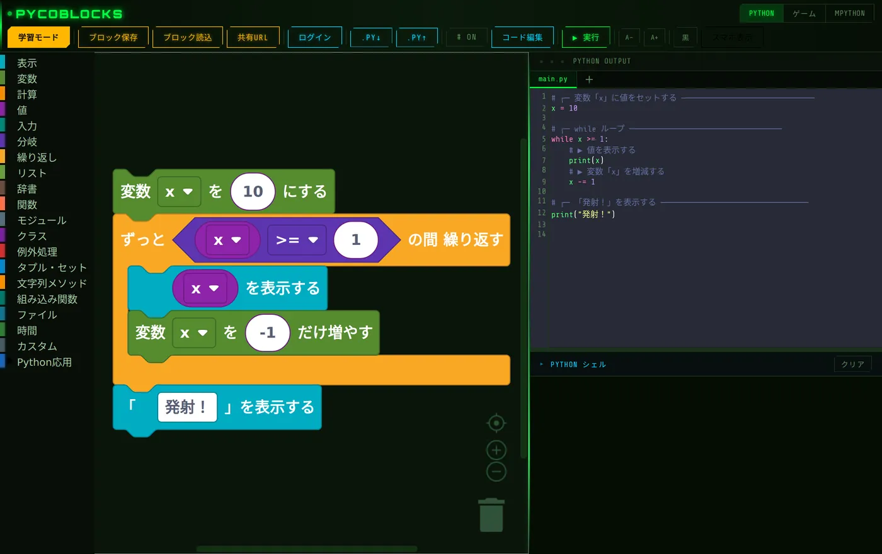Image resolution: width=882 pixels, height=554 pixels.
Task: Upload a .PY↑ file
Action: point(416,37)
